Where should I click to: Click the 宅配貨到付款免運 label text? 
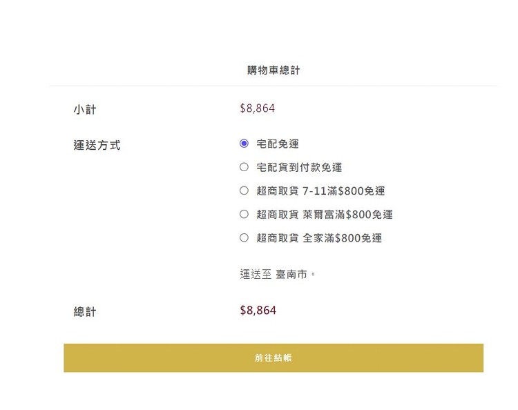tap(299, 167)
